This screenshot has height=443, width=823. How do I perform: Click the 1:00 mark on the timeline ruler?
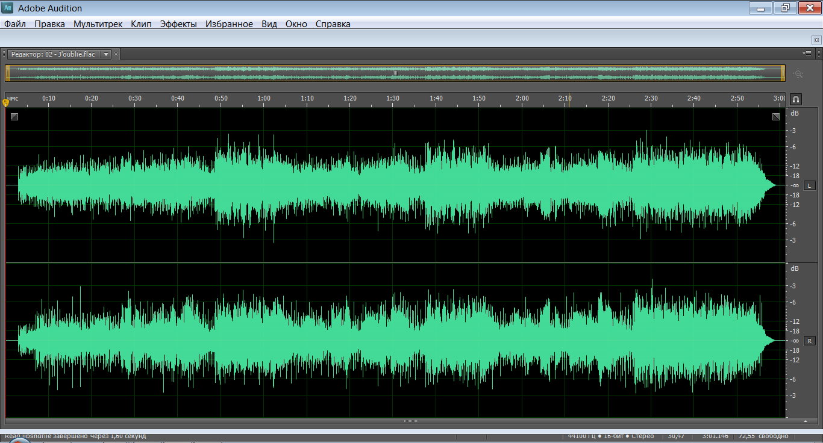click(264, 98)
